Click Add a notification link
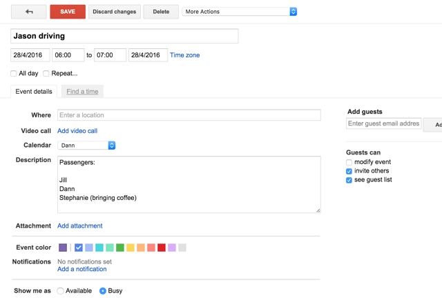 (81, 269)
